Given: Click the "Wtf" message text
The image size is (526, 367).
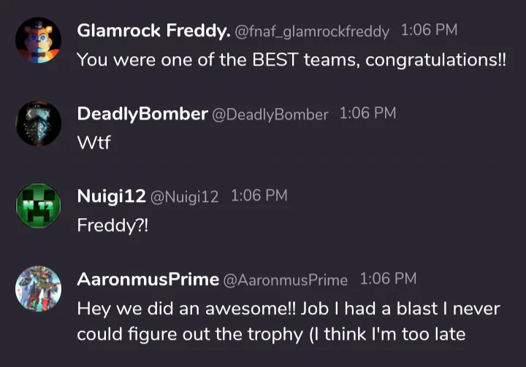Looking at the screenshot, I should point(94,142).
